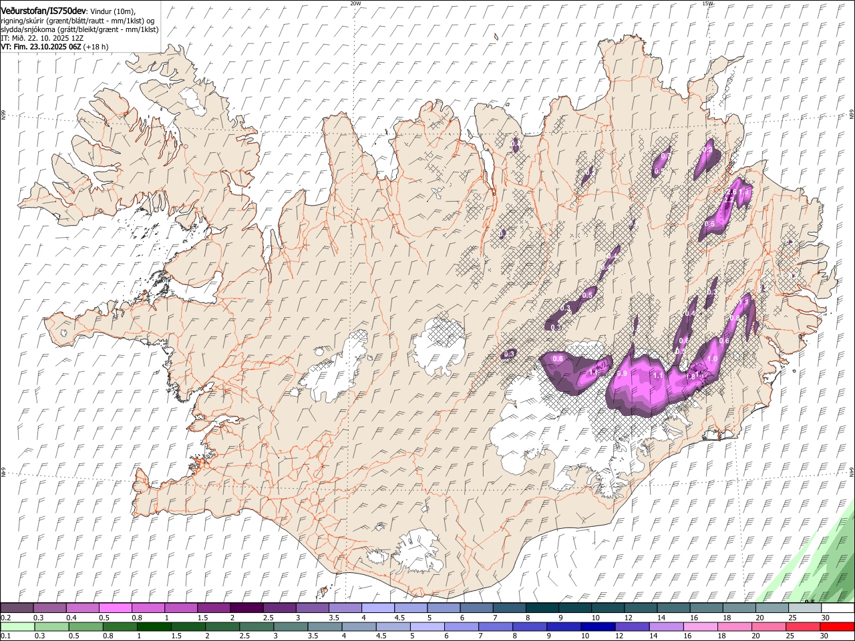
Task: Click the lower legend swatch labeled 14
Action: pos(668,626)
